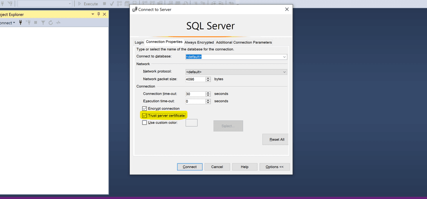This screenshot has height=199, width=427.
Task: Close the Connect to Server dialog
Action: (x=286, y=9)
